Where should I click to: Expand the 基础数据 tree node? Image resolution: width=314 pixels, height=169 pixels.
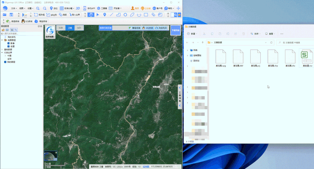coord(2,50)
